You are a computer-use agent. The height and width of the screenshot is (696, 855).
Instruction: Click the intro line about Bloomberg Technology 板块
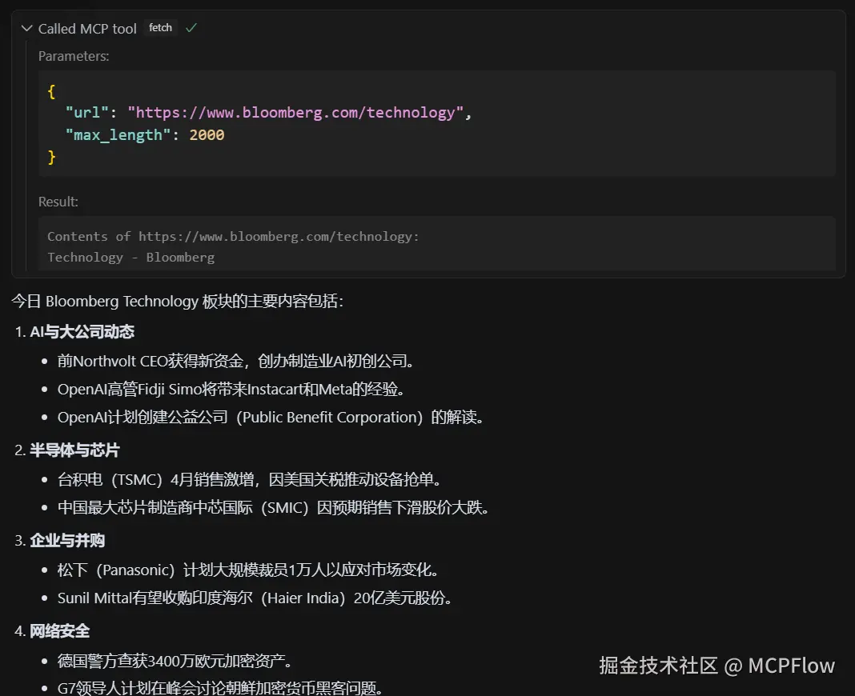point(177,301)
